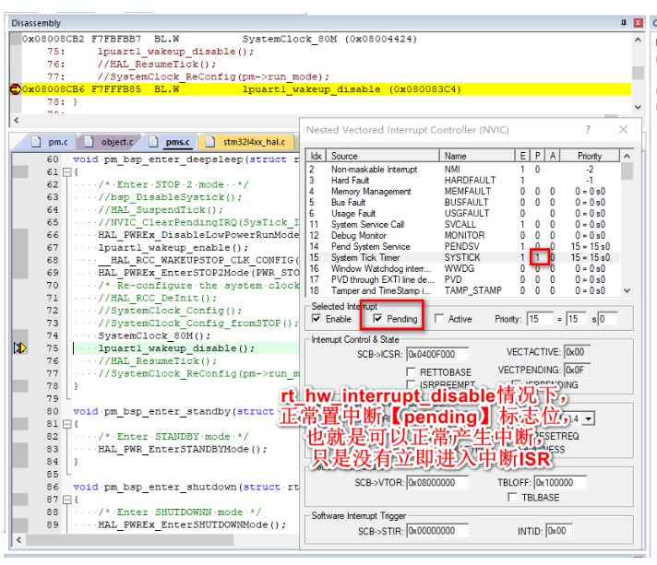Open the partially hidden dropdown arrow
657x565 pixels.
pos(589,418)
